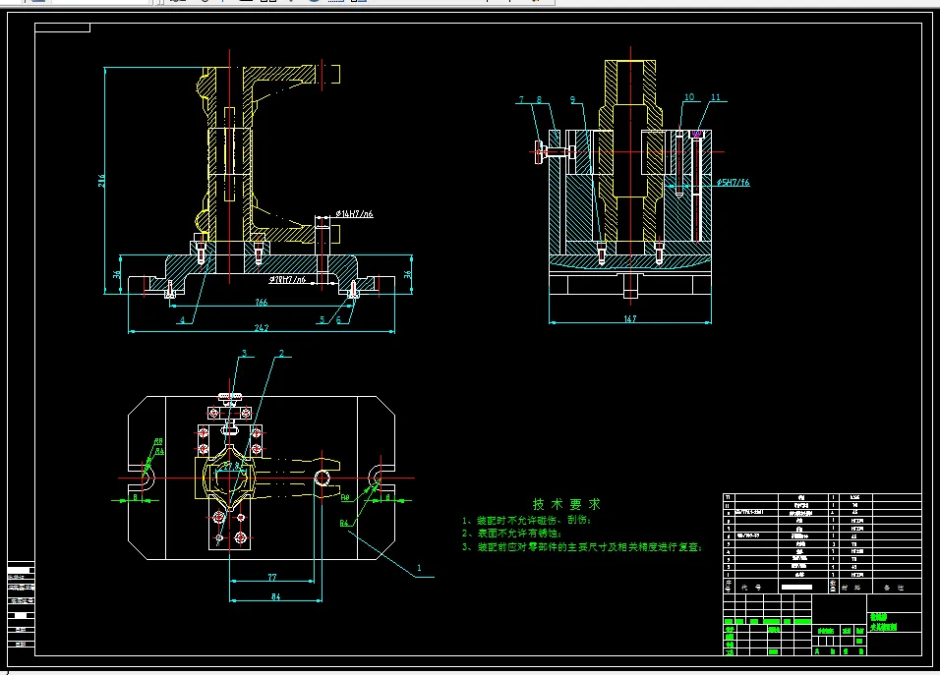
Task: Select the 备注 column header
Action: pyautogui.click(x=894, y=588)
